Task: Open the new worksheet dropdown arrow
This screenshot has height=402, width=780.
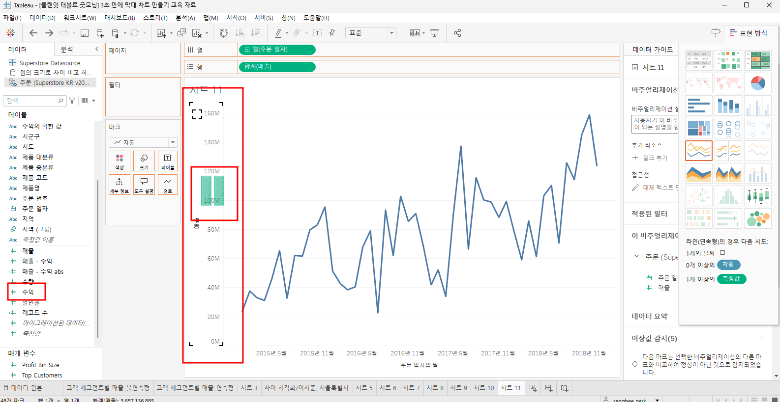Action: 171,33
